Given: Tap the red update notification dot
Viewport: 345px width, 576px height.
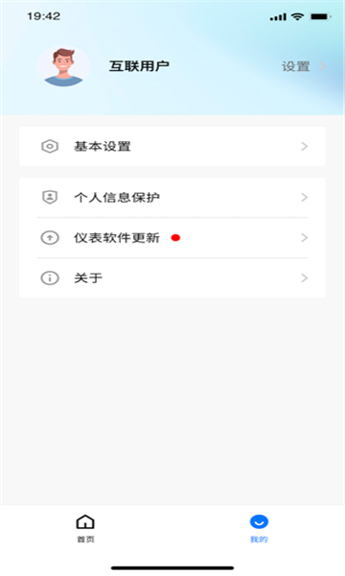Looking at the screenshot, I should tap(175, 238).
